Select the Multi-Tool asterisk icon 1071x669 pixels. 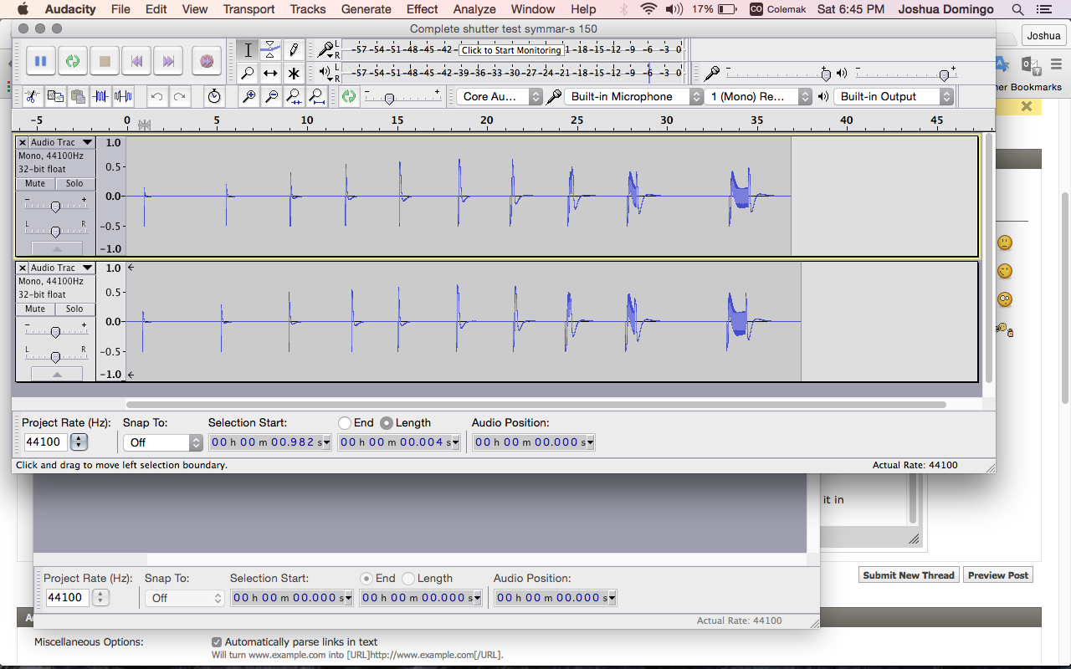point(294,74)
